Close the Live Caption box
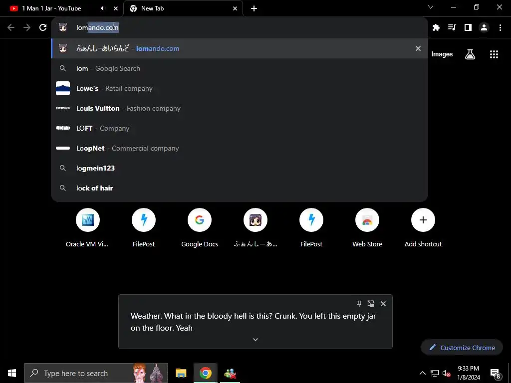Viewport: 511px width, 383px height. coord(383,304)
